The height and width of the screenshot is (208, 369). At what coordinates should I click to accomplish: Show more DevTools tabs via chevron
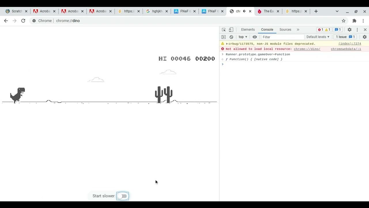point(298,30)
